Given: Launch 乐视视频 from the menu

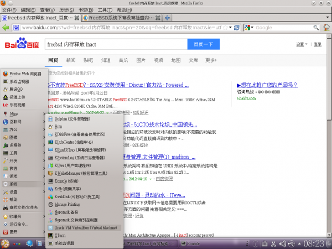Looking at the screenshot, I should click(x=24, y=105).
